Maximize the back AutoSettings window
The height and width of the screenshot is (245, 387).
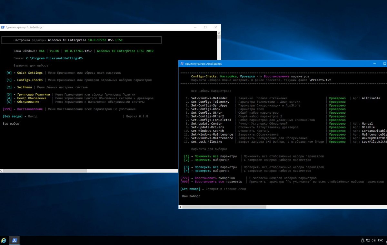pyautogui.click(x=205, y=27)
